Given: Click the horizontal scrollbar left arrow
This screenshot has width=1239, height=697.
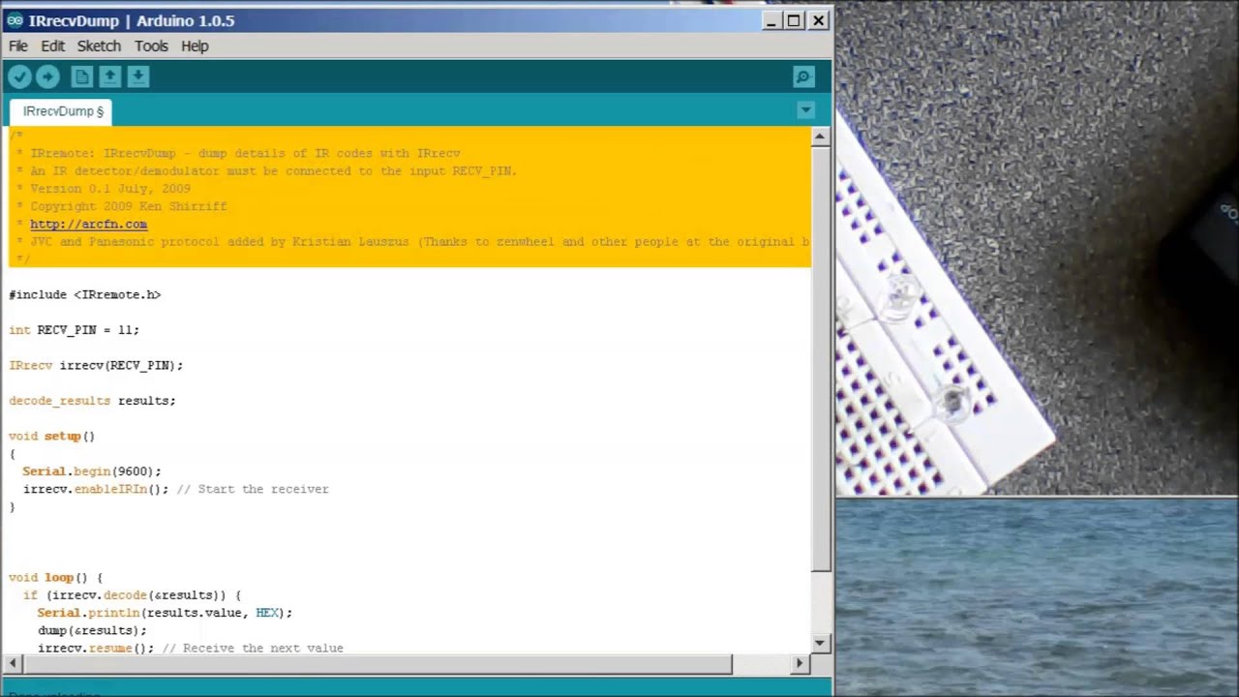Looking at the screenshot, I should (14, 663).
